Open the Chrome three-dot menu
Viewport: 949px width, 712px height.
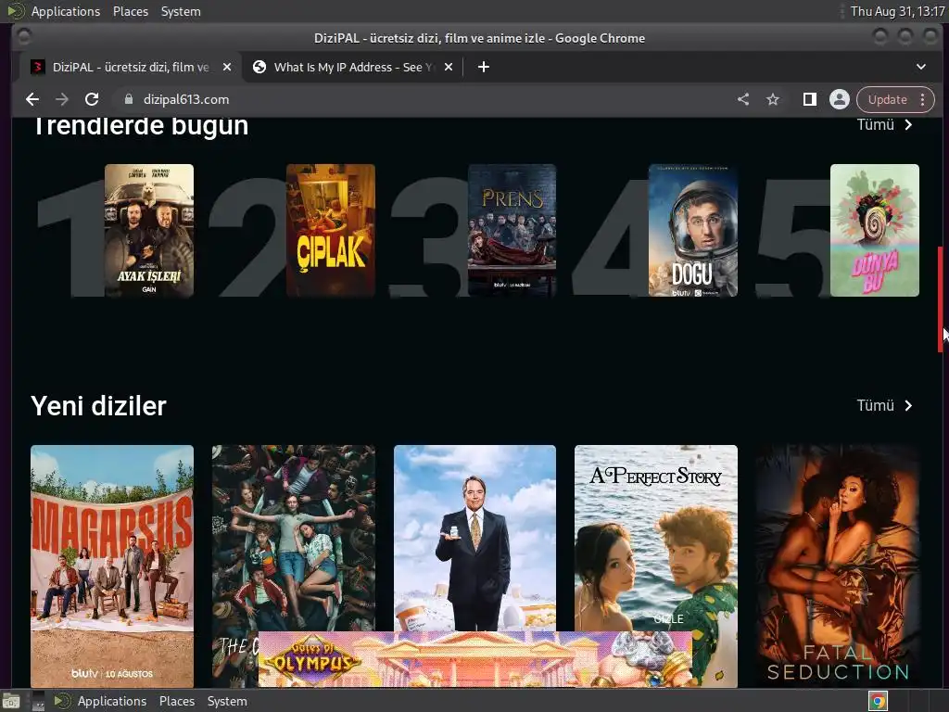point(922,99)
